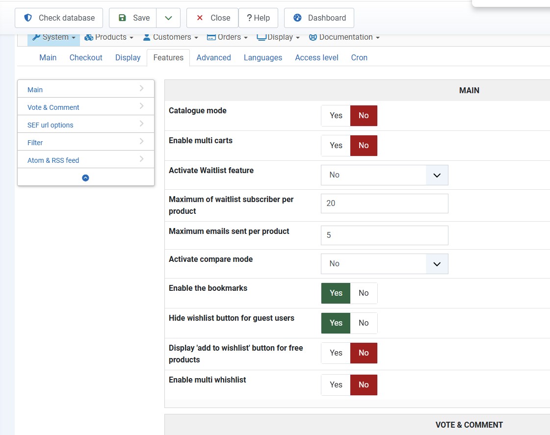Viewport: 550px width, 435px height.
Task: Collapse sidebar using the blue up-arrow icon
Action: [x=85, y=178]
